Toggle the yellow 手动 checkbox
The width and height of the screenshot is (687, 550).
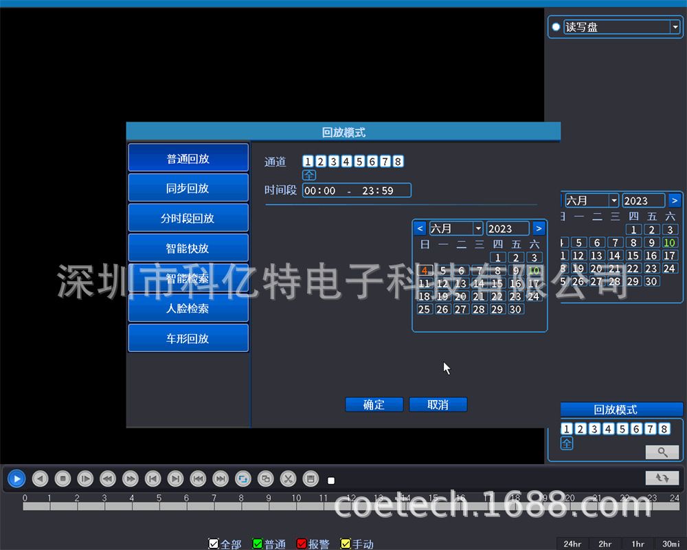(x=346, y=544)
